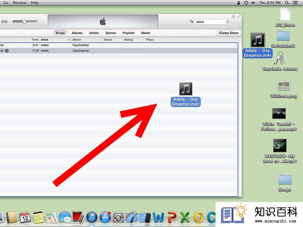Screen dimensions: 303x227
Task: Select the .DS_Store file on the desktop
Action: [285, 17]
